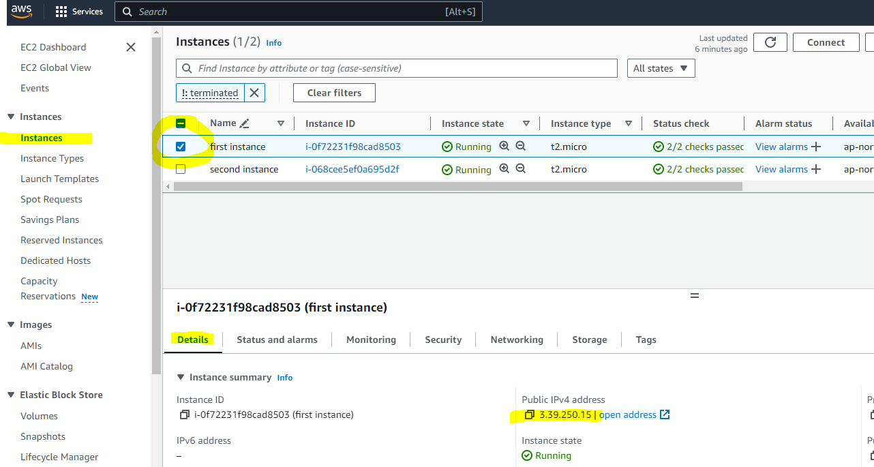This screenshot has height=467, width=874.
Task: Open Spot Requests in sidebar
Action: pos(51,199)
